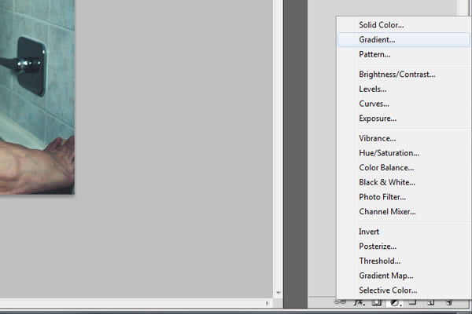The width and height of the screenshot is (472, 314).
Task: Click the create new layer icon
Action: coord(431,301)
